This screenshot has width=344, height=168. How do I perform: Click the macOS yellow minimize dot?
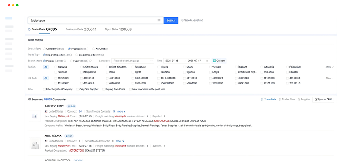pyautogui.click(x=13, y=5)
